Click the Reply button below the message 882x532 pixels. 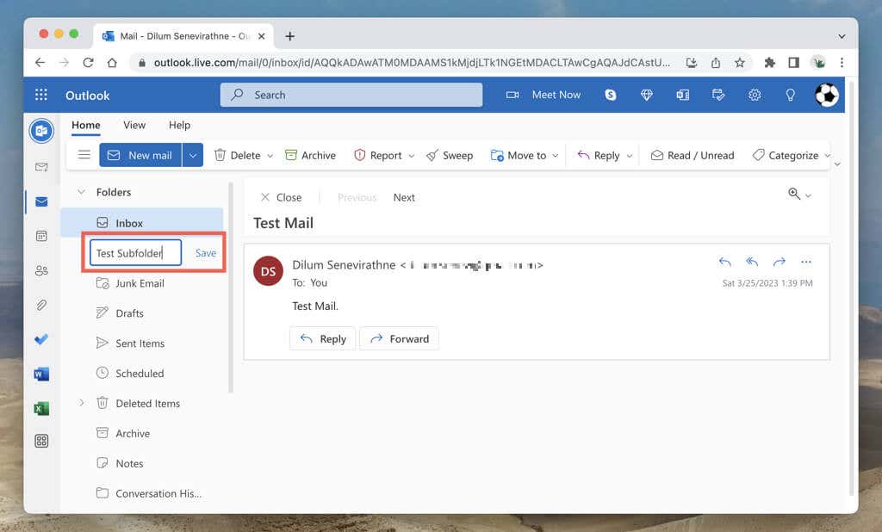coord(322,338)
